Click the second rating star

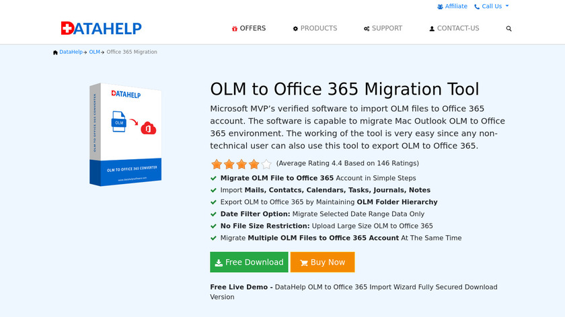coord(229,164)
